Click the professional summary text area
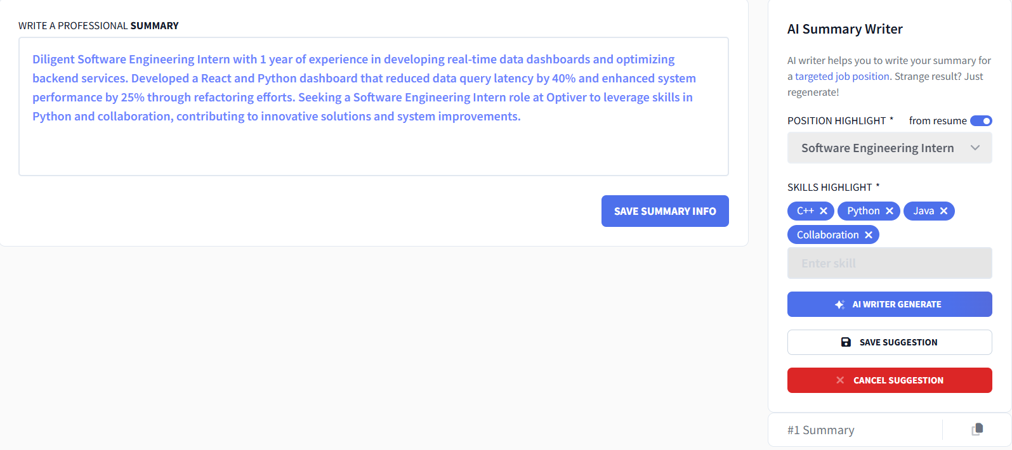Image resolution: width=1012 pixels, height=450 pixels. click(x=373, y=106)
